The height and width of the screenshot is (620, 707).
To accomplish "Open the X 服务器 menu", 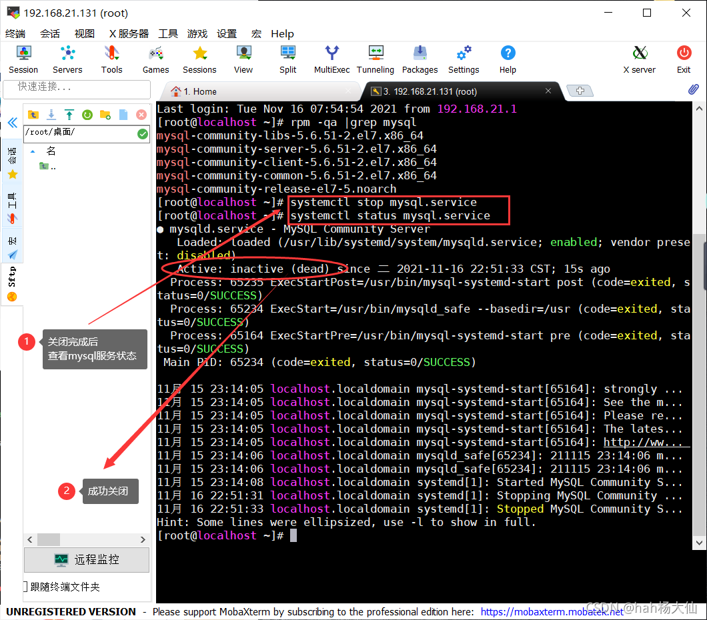I will tap(129, 34).
